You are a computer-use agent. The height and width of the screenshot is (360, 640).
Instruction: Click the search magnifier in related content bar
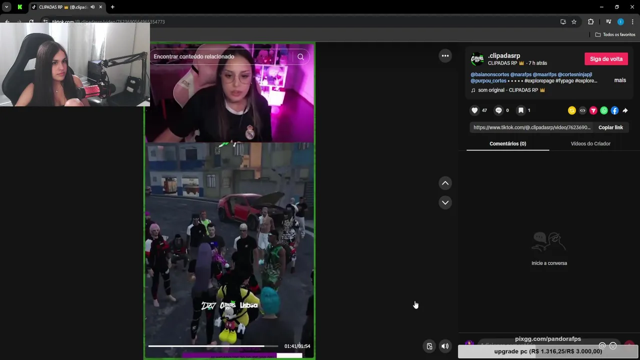click(x=300, y=56)
